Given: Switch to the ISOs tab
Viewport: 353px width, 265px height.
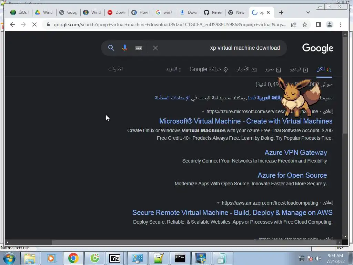Looking at the screenshot, I should pos(19,12).
